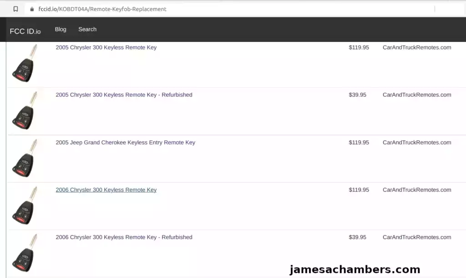This screenshot has width=466, height=278.
Task: Click CarAndTruckRemotes.com beside 2006 Chrysler 300 Refurbished
Action: [417, 238]
